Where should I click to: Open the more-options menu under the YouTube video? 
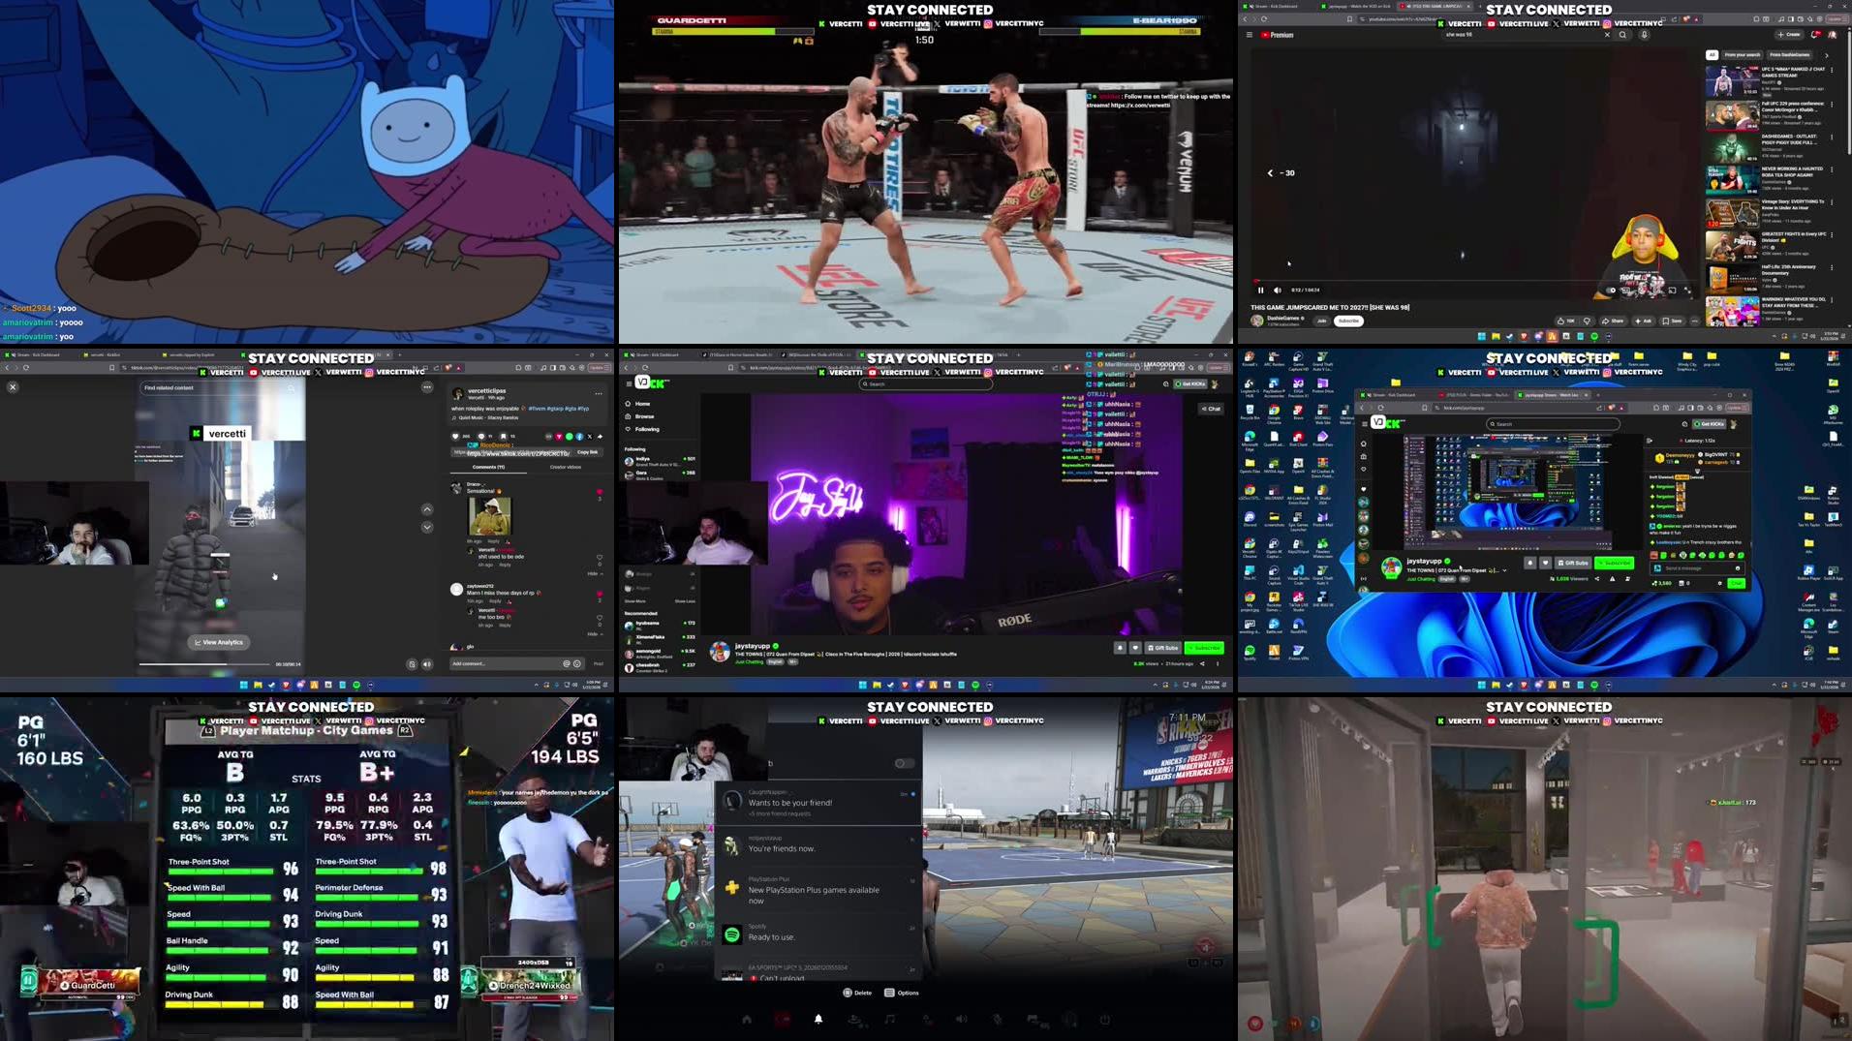pyautogui.click(x=1694, y=321)
